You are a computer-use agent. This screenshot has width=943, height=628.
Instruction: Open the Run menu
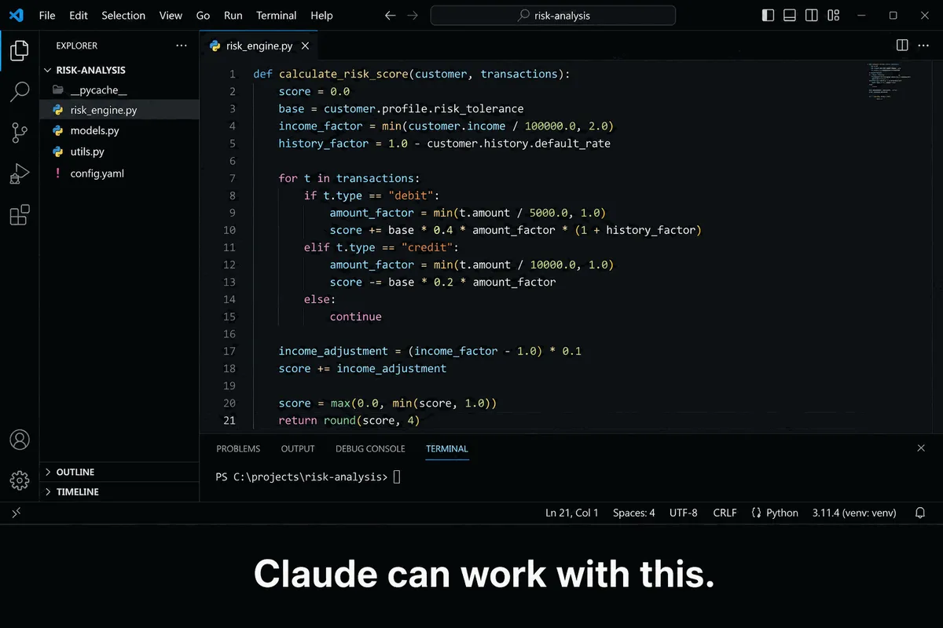(233, 16)
